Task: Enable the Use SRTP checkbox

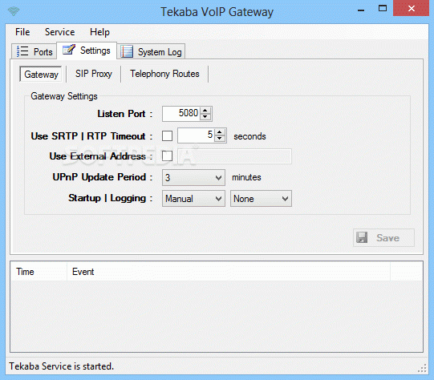Action: 167,135
